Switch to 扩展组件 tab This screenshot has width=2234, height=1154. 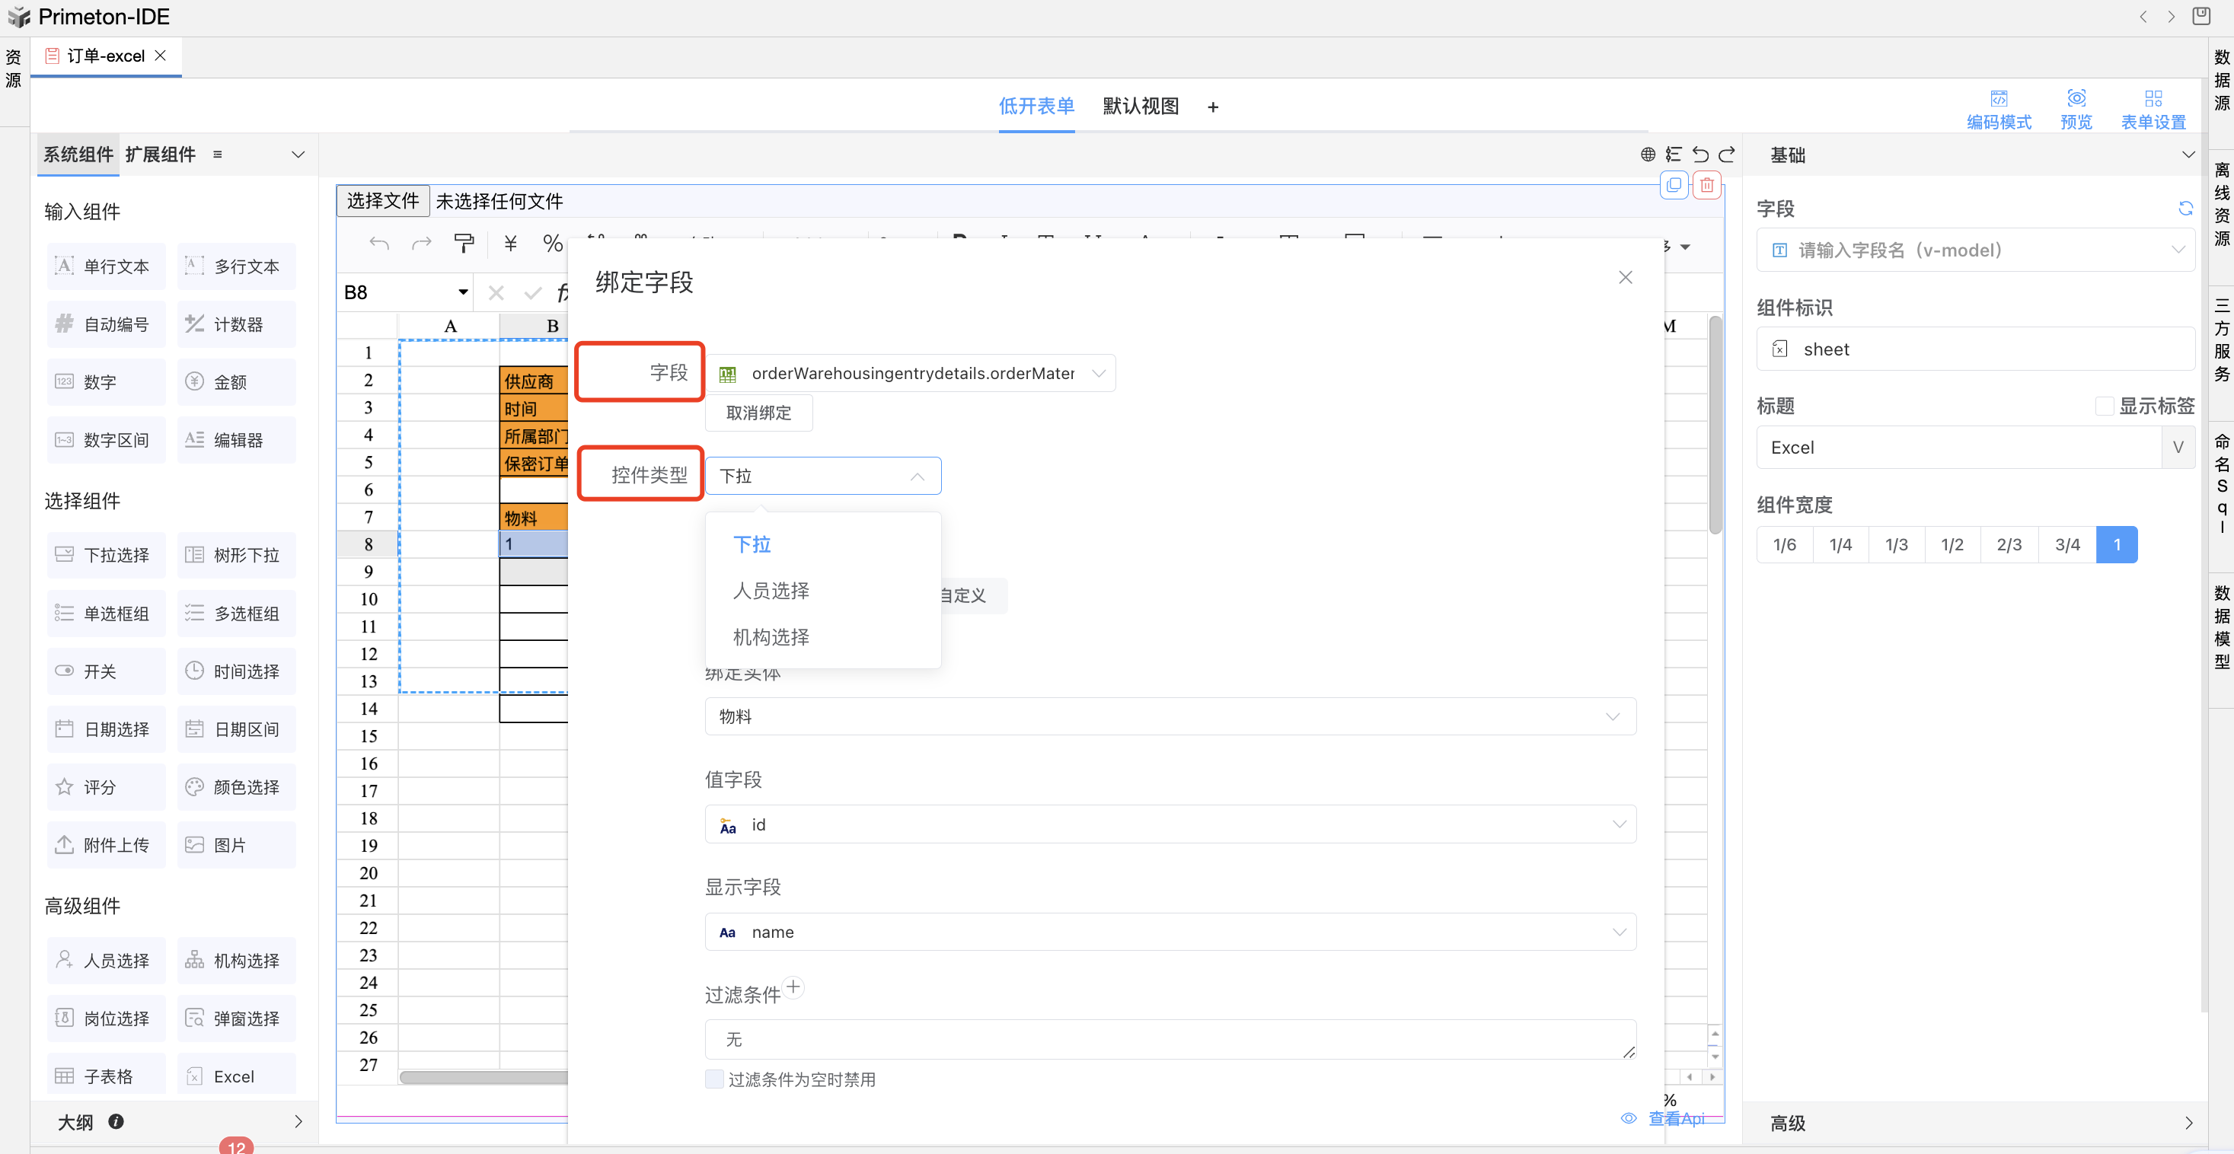[161, 155]
